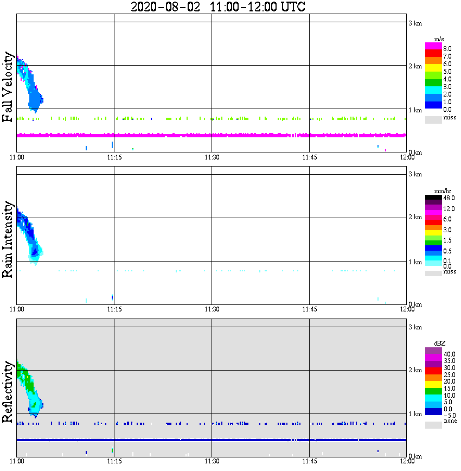Click the 11:15 label under the Reflectivity plot
The image size is (461, 471).
tap(114, 461)
